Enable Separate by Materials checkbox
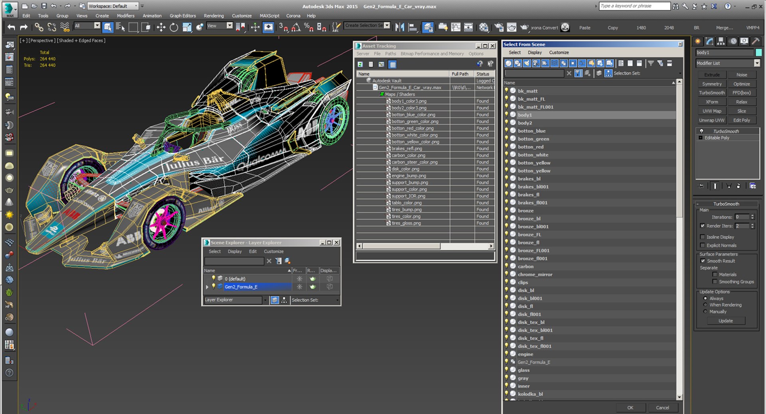The height and width of the screenshot is (414, 766). click(x=715, y=274)
